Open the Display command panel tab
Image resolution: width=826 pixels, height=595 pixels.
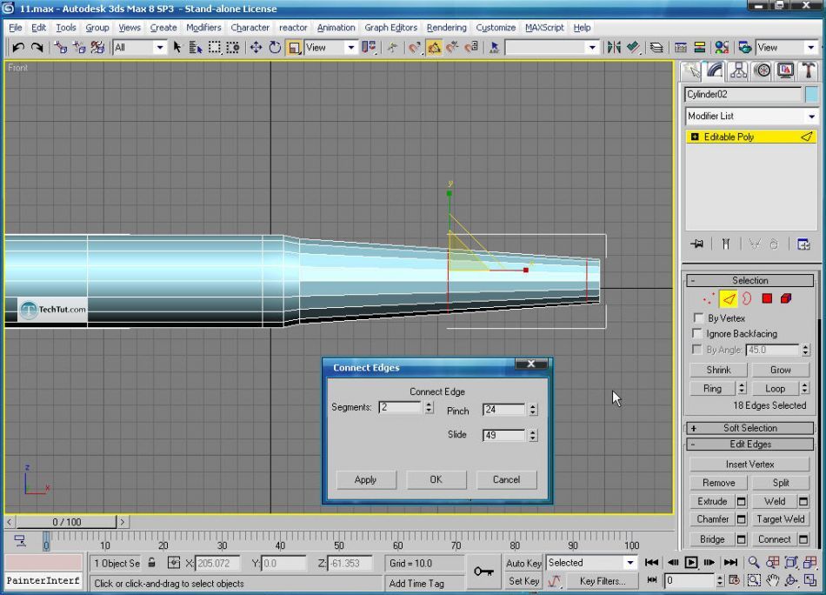click(x=786, y=70)
